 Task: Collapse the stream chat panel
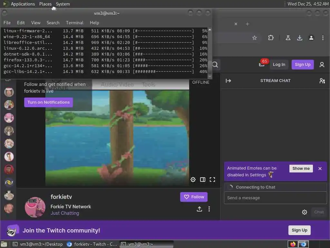click(x=228, y=80)
